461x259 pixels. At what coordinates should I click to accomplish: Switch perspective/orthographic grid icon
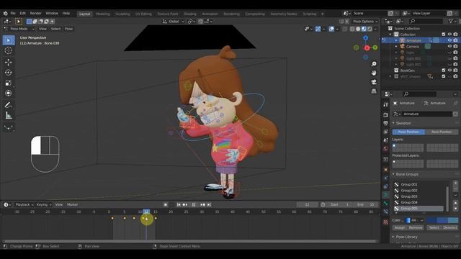374,91
